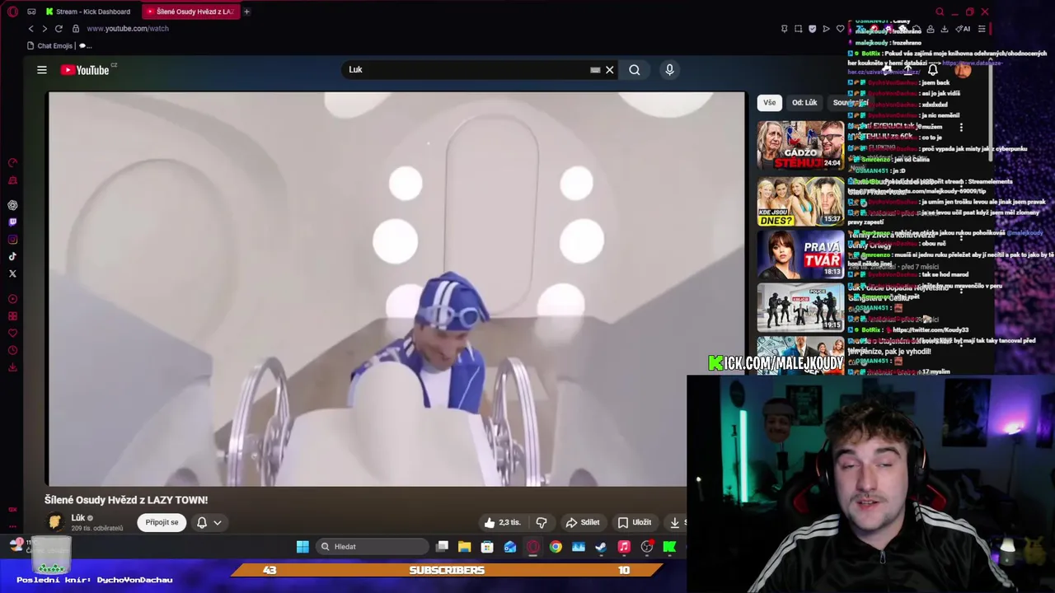The image size is (1055, 593).
Task: Open the Windows Start menu
Action: tap(302, 547)
